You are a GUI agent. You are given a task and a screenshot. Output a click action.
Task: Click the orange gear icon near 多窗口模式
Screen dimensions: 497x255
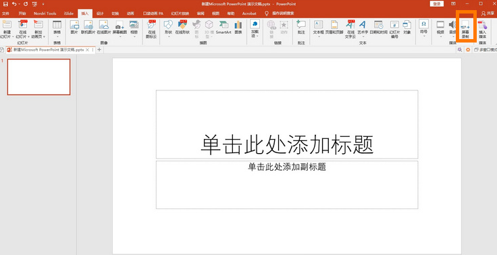(x=468, y=50)
